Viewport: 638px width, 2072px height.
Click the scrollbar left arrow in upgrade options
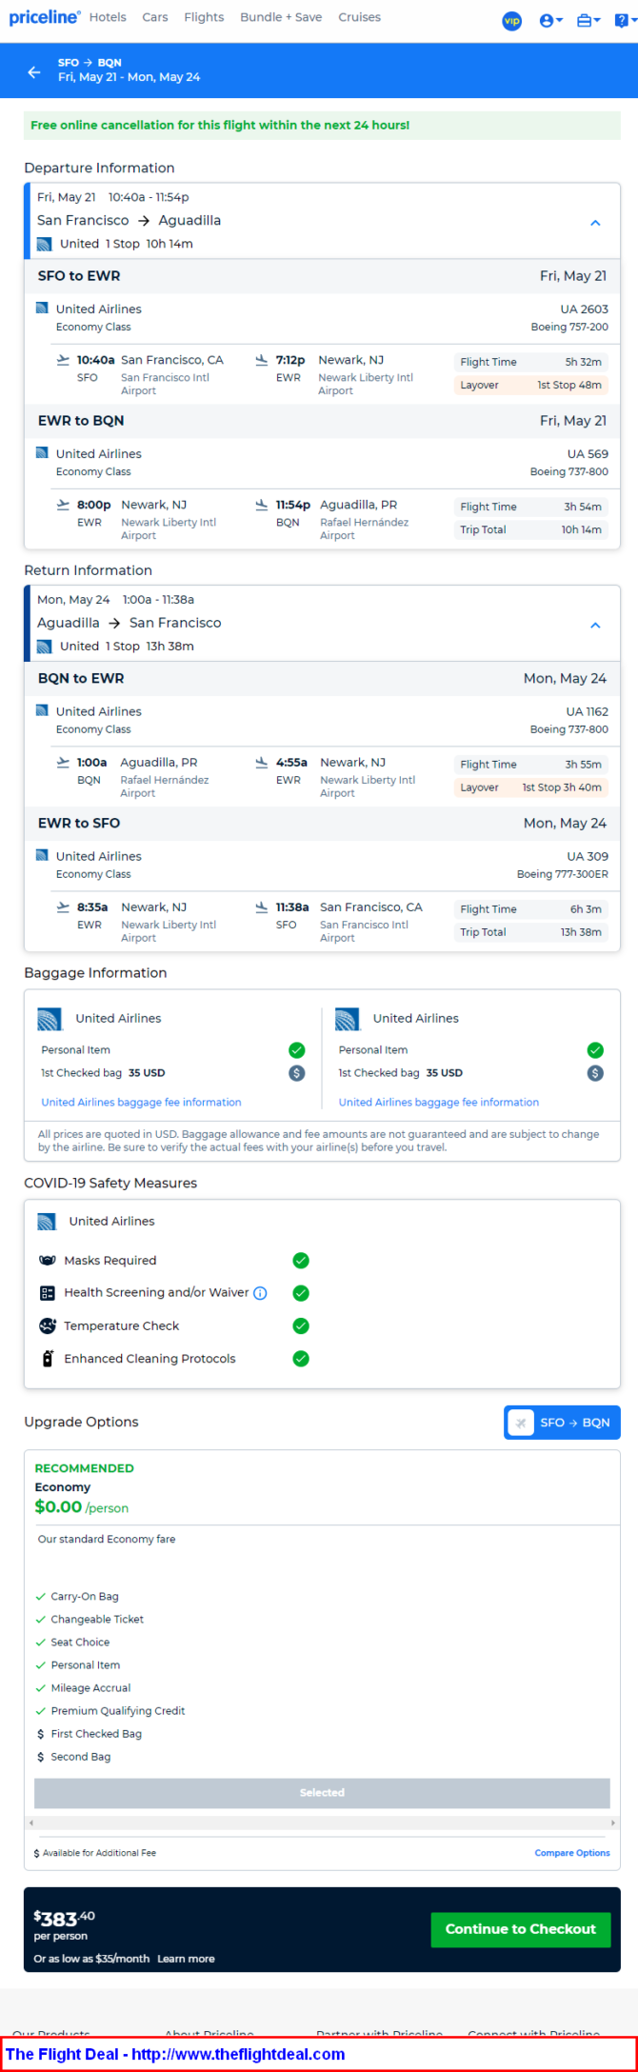(30, 1823)
